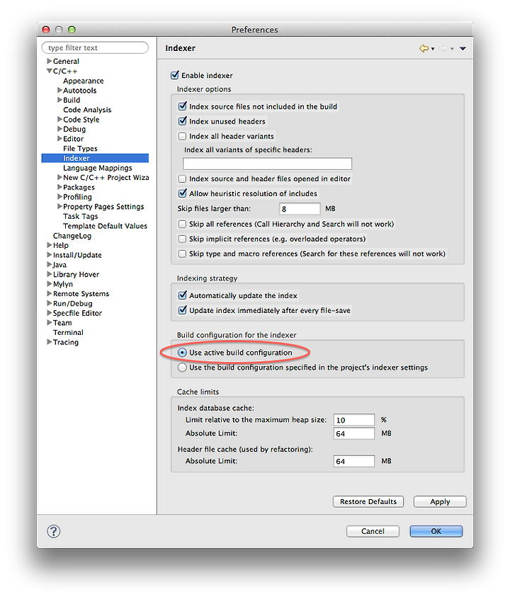Click the Restore Defaults button
This screenshot has height=599, width=510.
[368, 501]
